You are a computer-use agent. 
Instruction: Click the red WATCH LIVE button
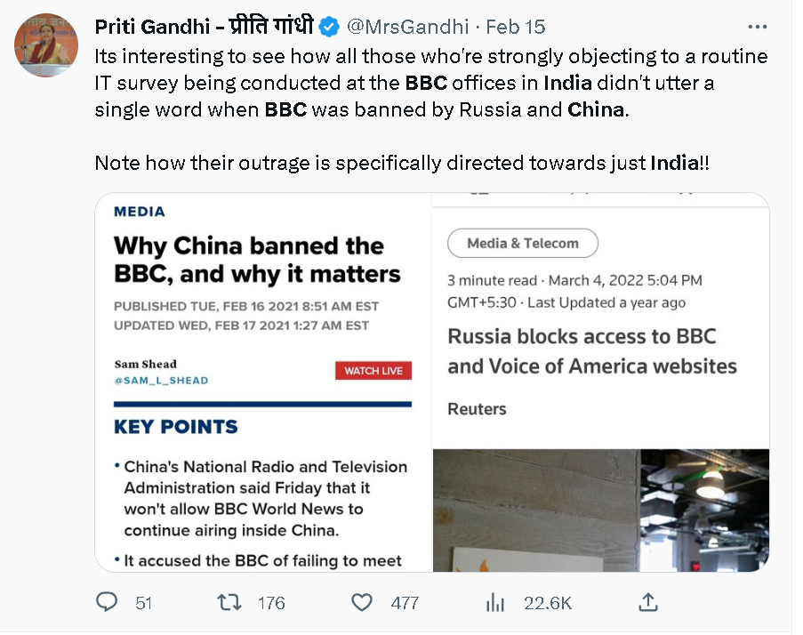[x=373, y=371]
